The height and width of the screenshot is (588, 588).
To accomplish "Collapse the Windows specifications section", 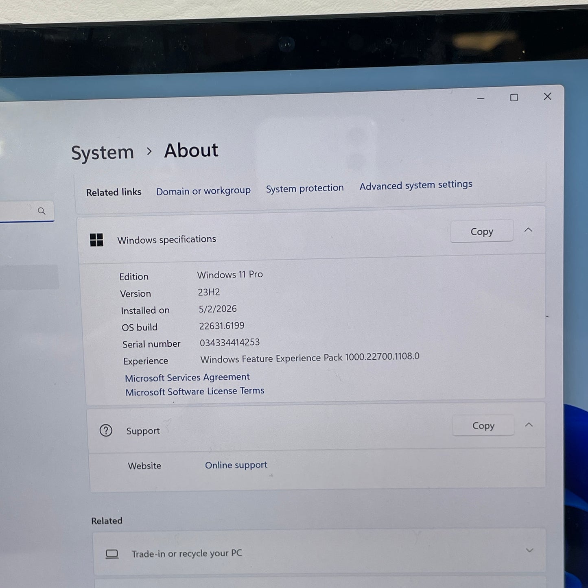I will (528, 230).
